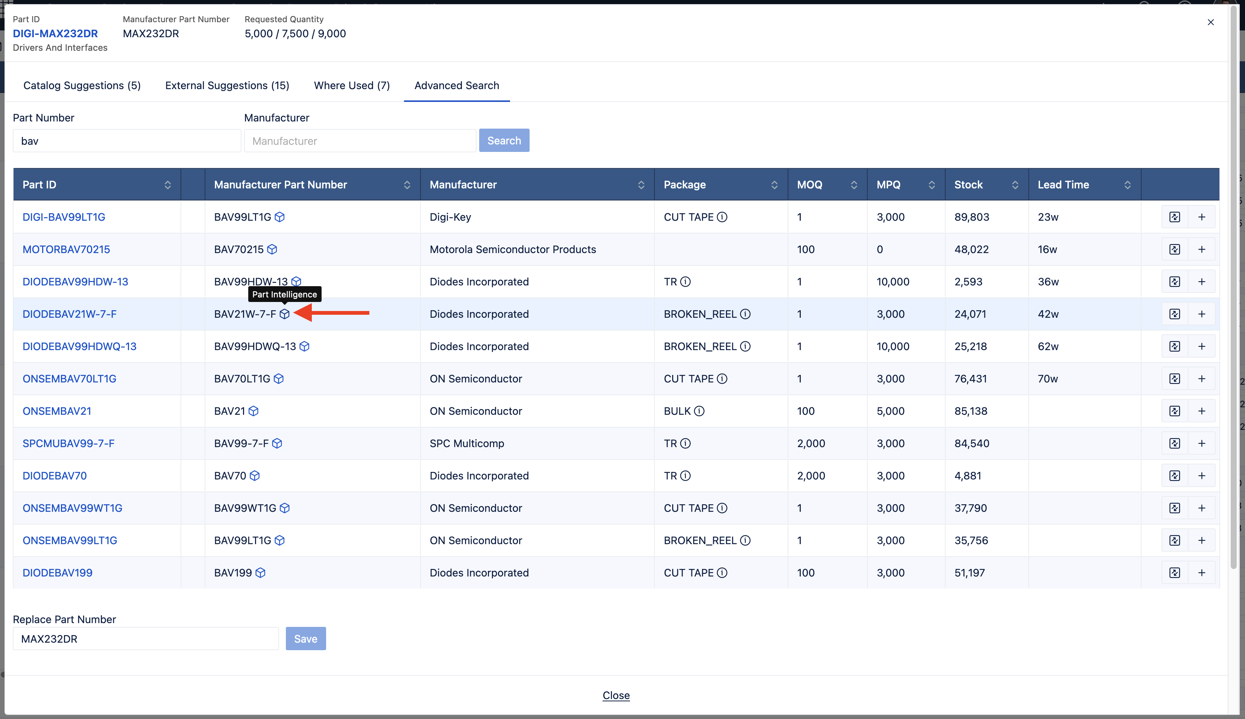Open the Where Used (7) tab
The width and height of the screenshot is (1245, 719).
pos(352,85)
